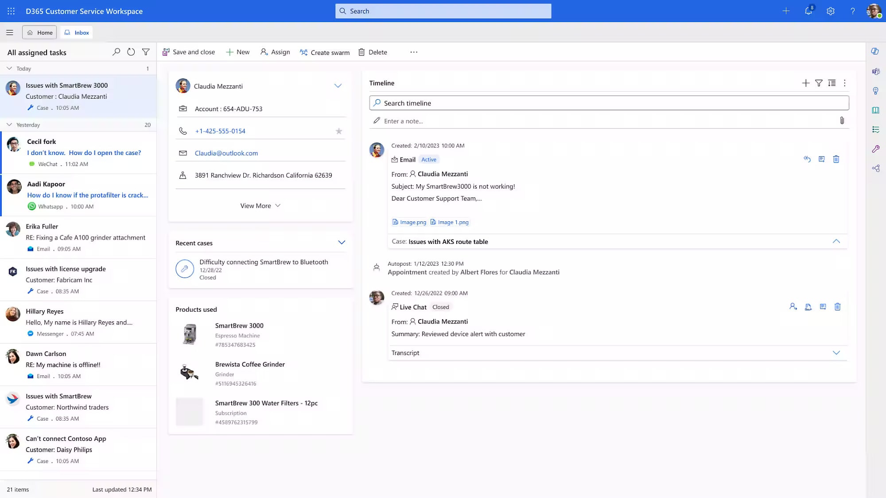Image resolution: width=886 pixels, height=498 pixels.
Task: Click the delete icon on email entry
Action: coord(837,159)
